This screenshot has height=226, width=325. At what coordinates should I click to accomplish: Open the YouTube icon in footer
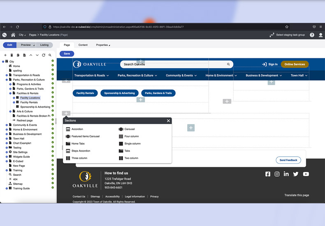point(306,174)
